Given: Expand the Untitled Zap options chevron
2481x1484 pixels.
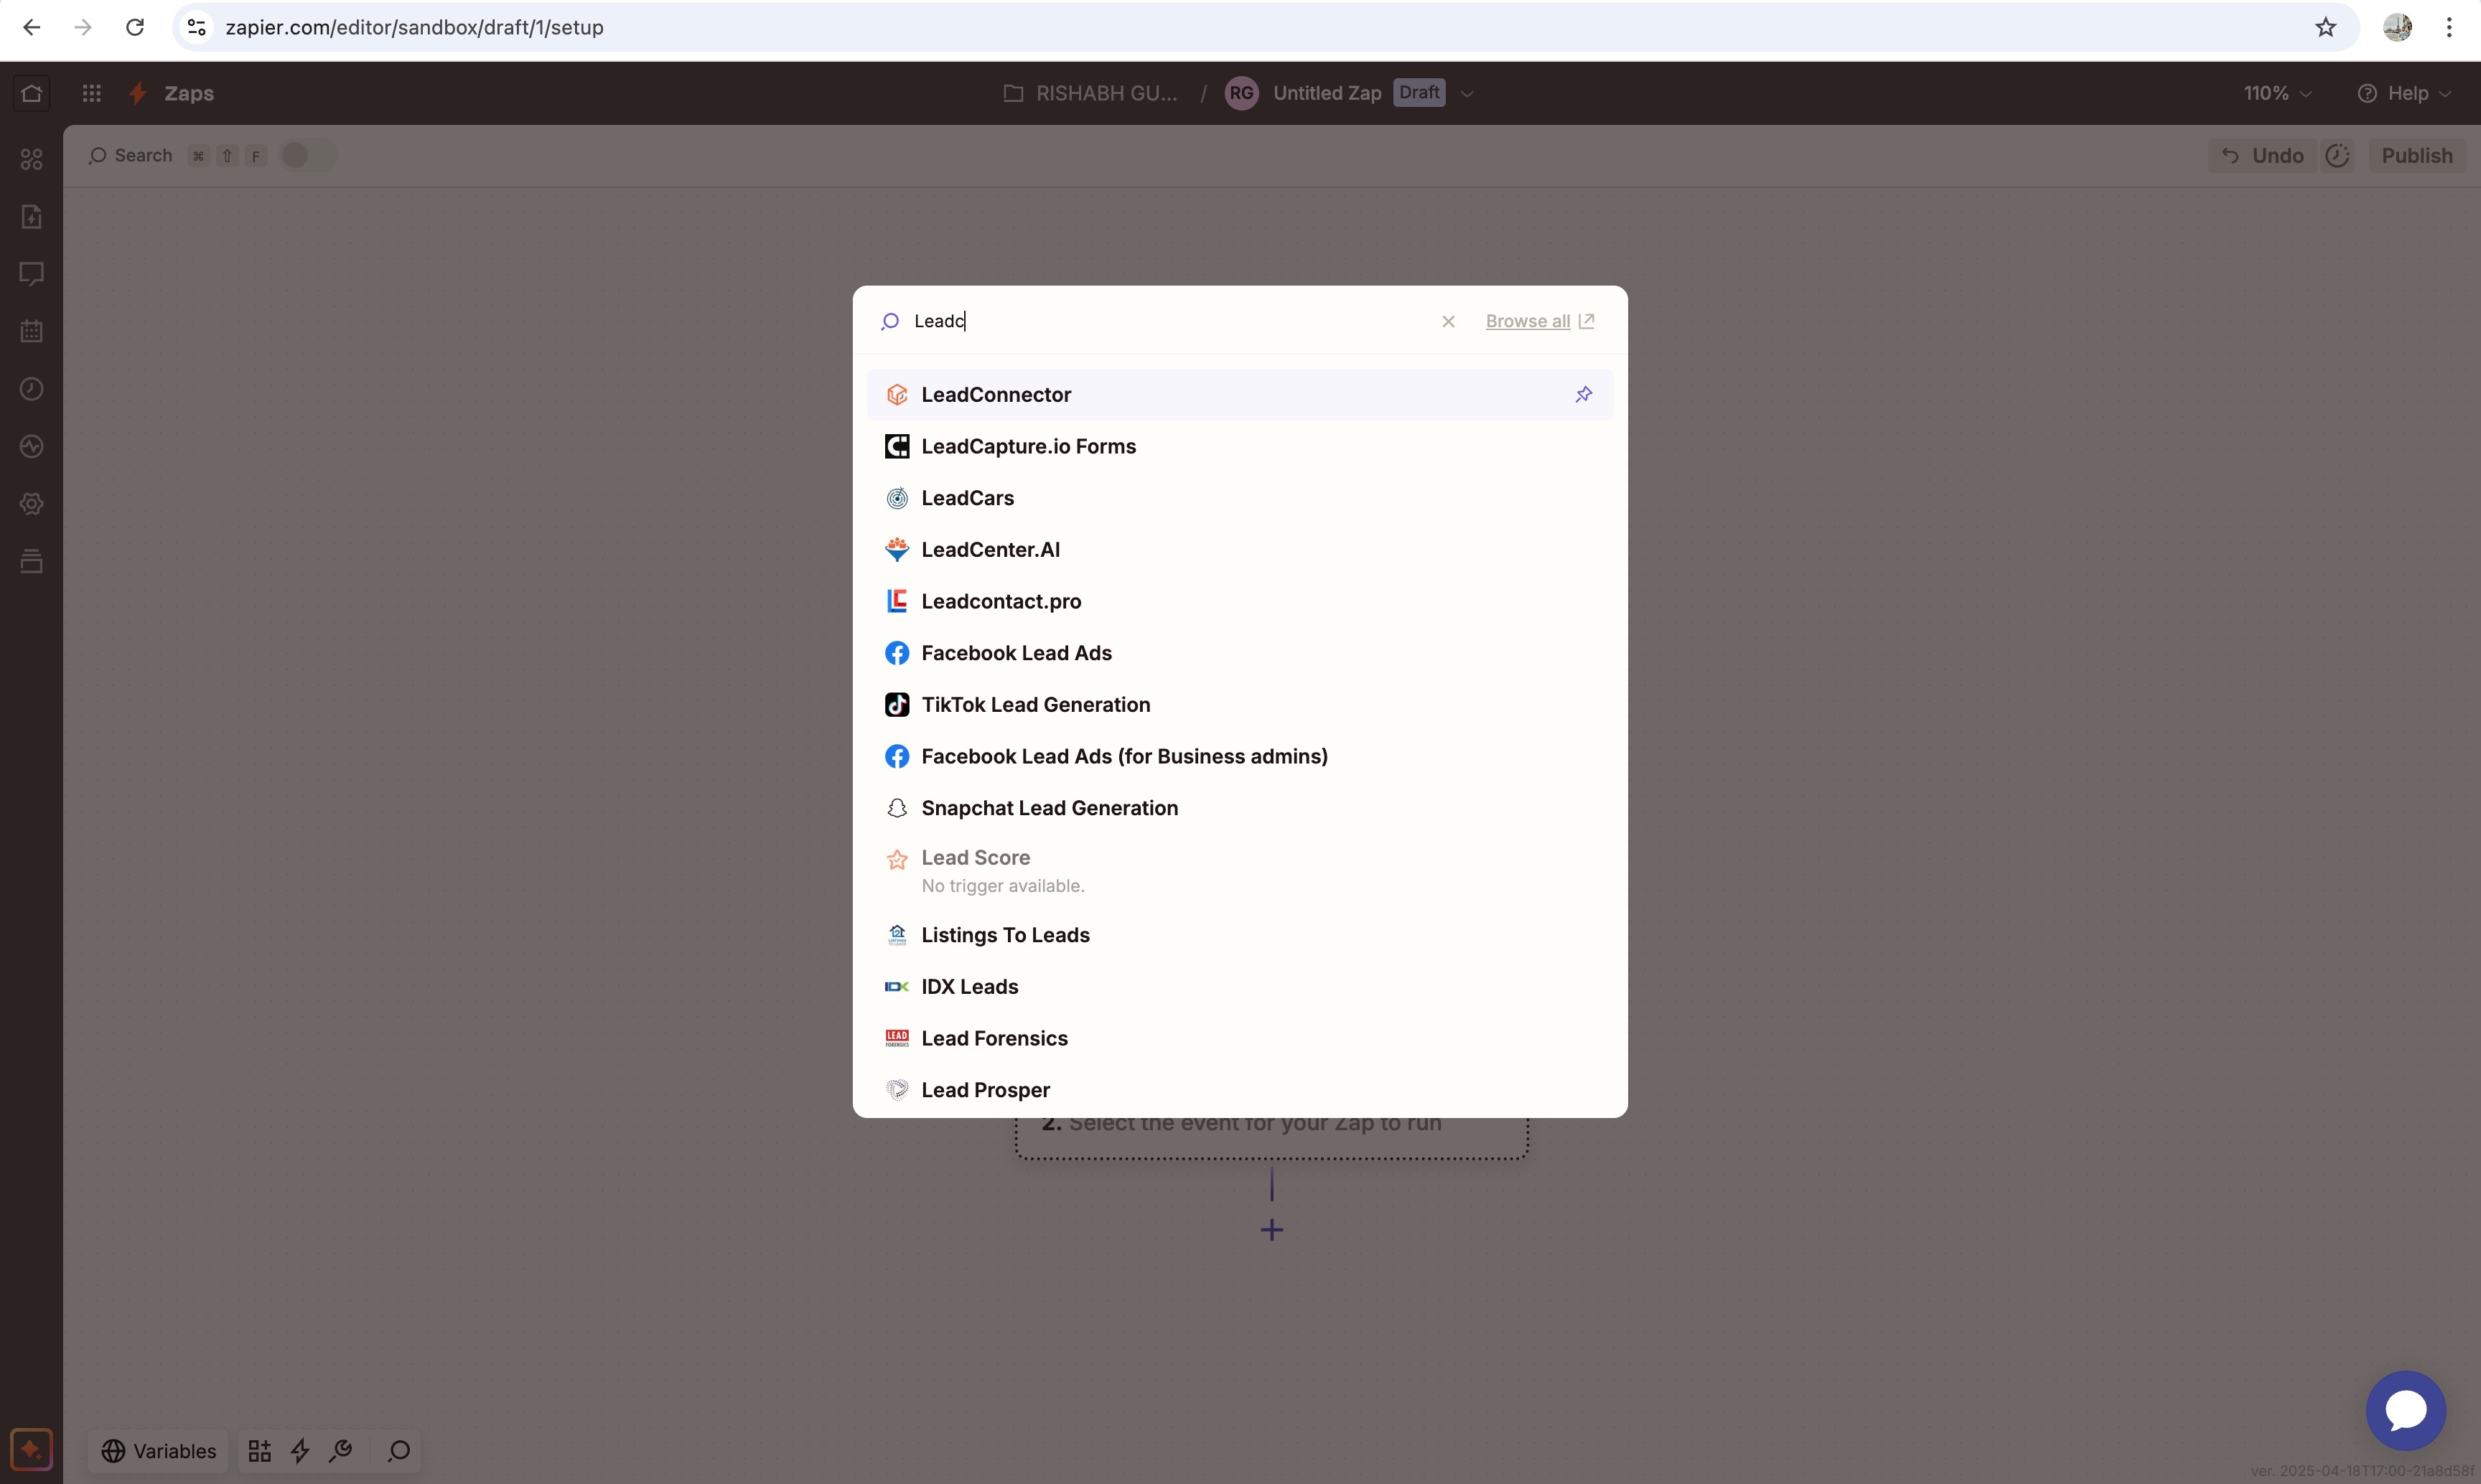Looking at the screenshot, I should (1467, 94).
